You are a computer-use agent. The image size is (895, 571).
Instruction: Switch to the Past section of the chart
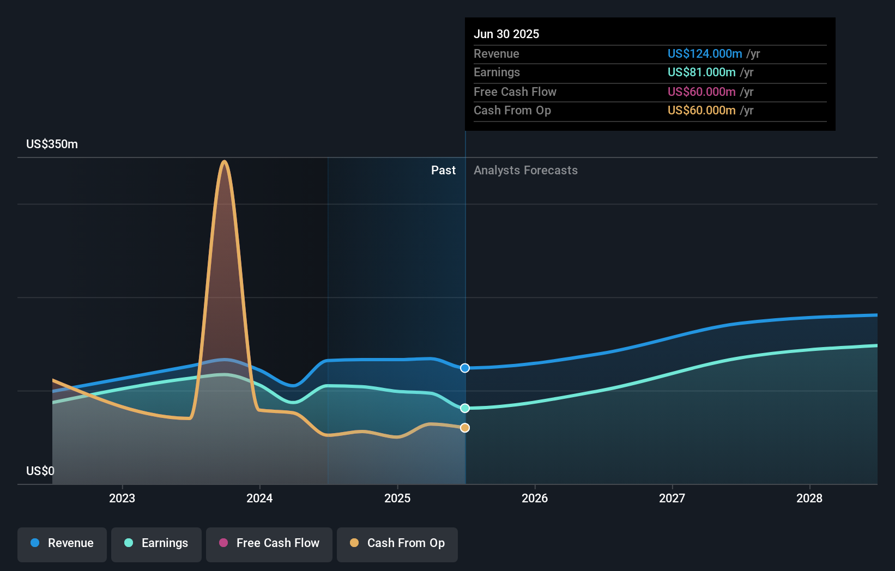pos(443,170)
